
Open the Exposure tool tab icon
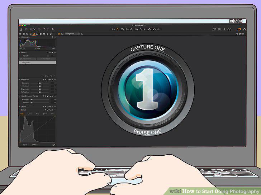pos(34,34)
